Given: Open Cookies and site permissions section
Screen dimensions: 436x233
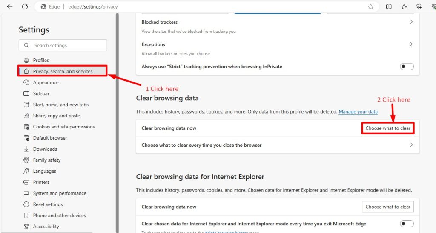Looking at the screenshot, I should [63, 127].
